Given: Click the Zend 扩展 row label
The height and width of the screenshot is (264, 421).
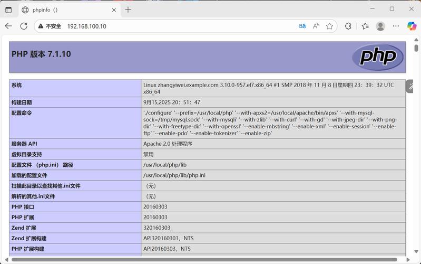Looking at the screenshot, I should (24, 228).
